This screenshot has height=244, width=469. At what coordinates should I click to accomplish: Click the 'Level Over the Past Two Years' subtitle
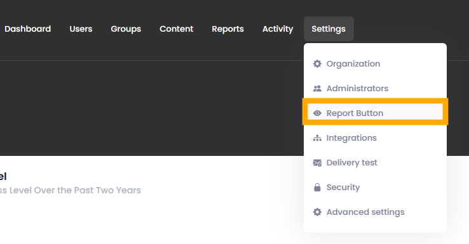click(75, 190)
